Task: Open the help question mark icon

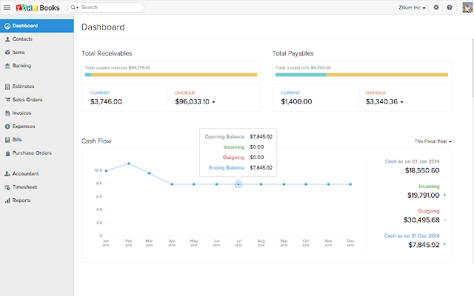Action: 450,7
